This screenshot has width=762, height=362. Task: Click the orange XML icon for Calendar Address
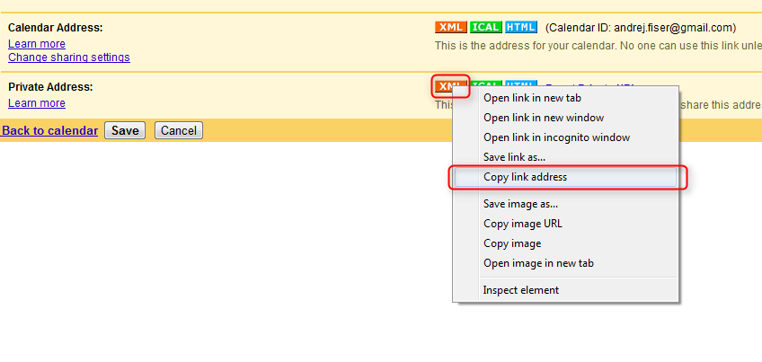point(450,27)
